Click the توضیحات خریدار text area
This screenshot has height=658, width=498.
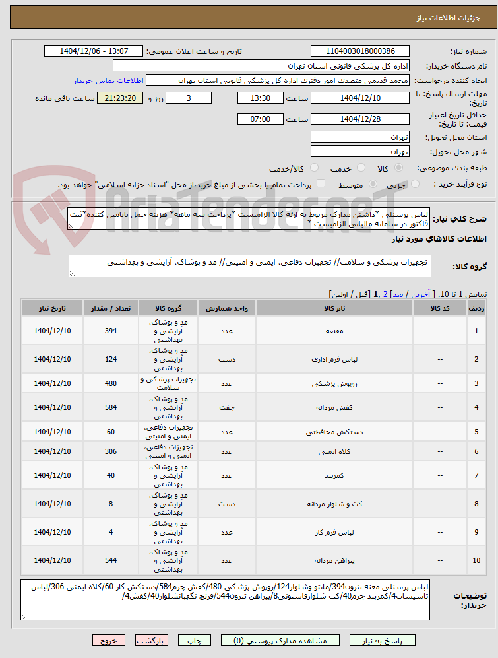(226, 600)
